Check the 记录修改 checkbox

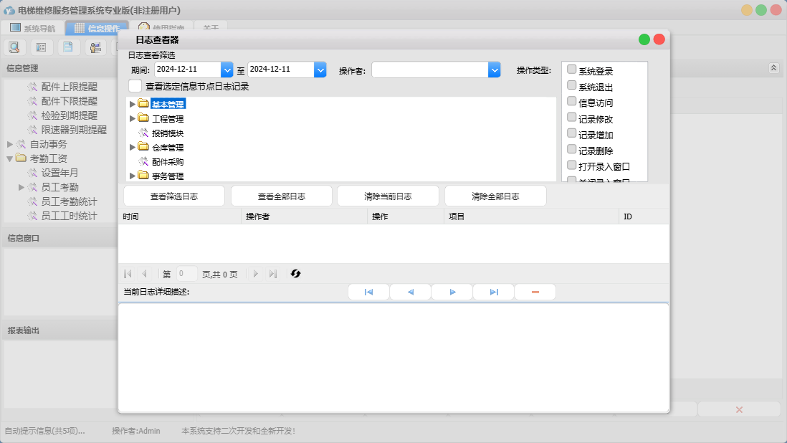click(571, 118)
